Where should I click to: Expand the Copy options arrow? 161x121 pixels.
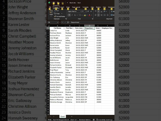pyautogui.click(x=62, y=13)
